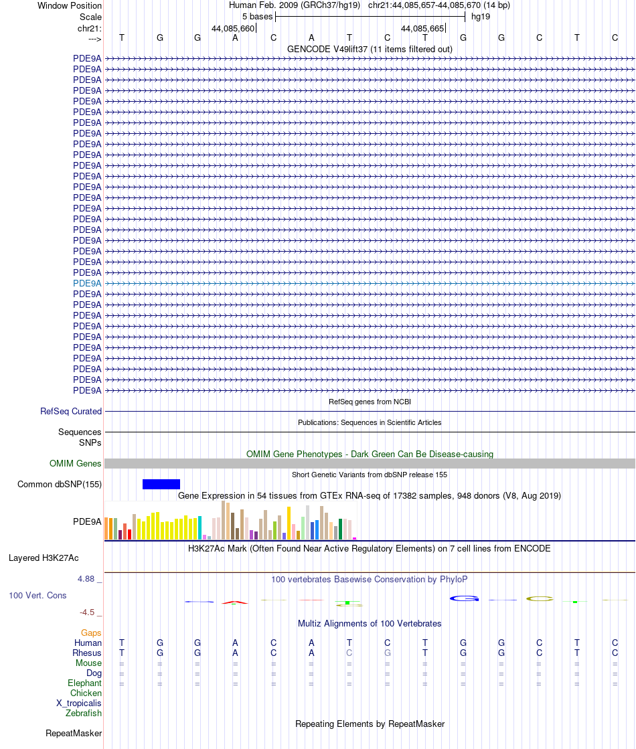Click the hg19 text after scale bar

pyautogui.click(x=480, y=17)
